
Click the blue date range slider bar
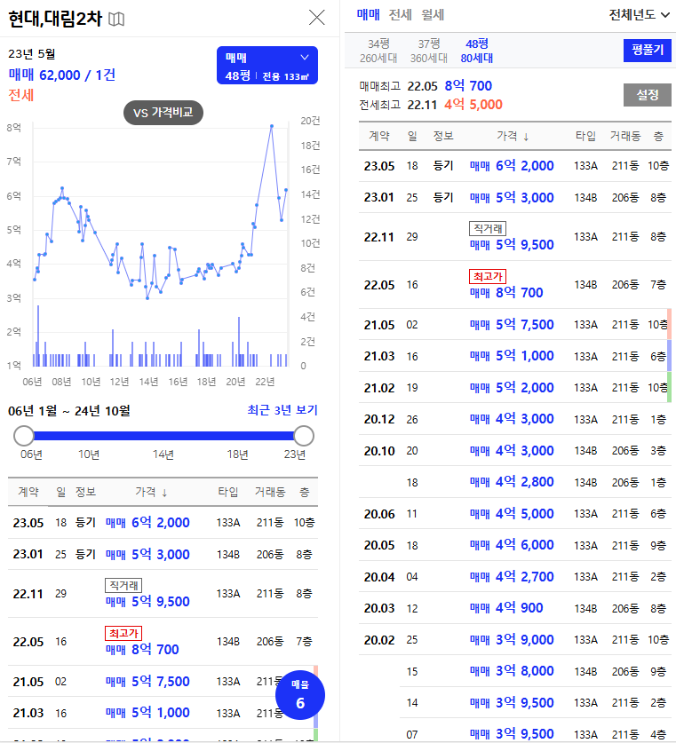tap(163, 436)
